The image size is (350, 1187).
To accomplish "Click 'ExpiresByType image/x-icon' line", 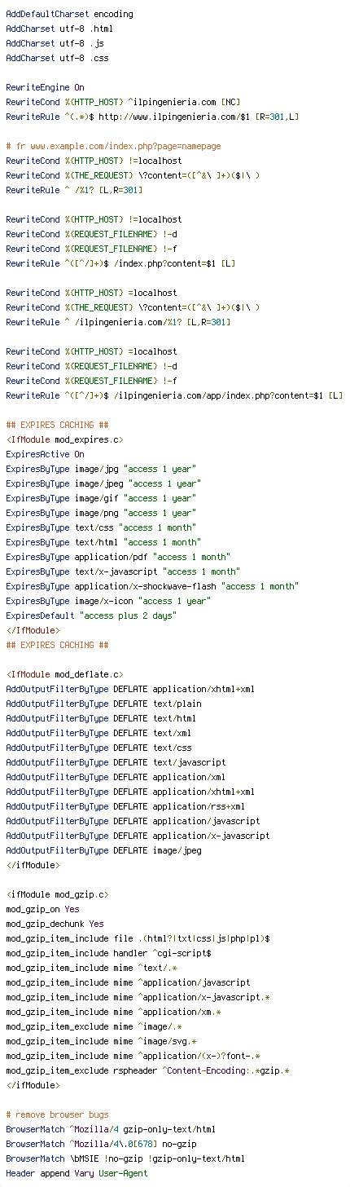I will [108, 601].
